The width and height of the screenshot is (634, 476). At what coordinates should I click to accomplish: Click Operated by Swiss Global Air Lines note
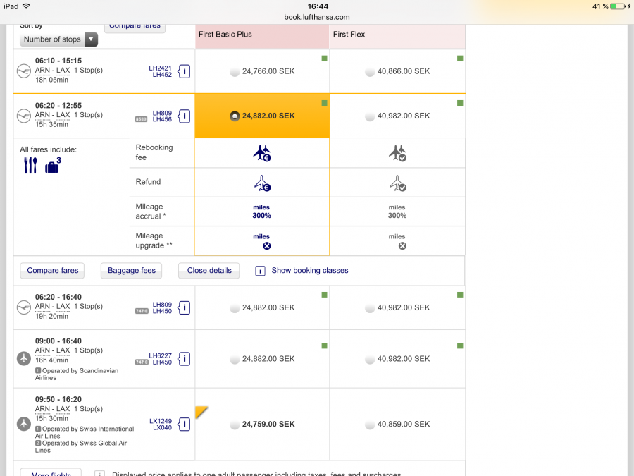pyautogui.click(x=81, y=447)
